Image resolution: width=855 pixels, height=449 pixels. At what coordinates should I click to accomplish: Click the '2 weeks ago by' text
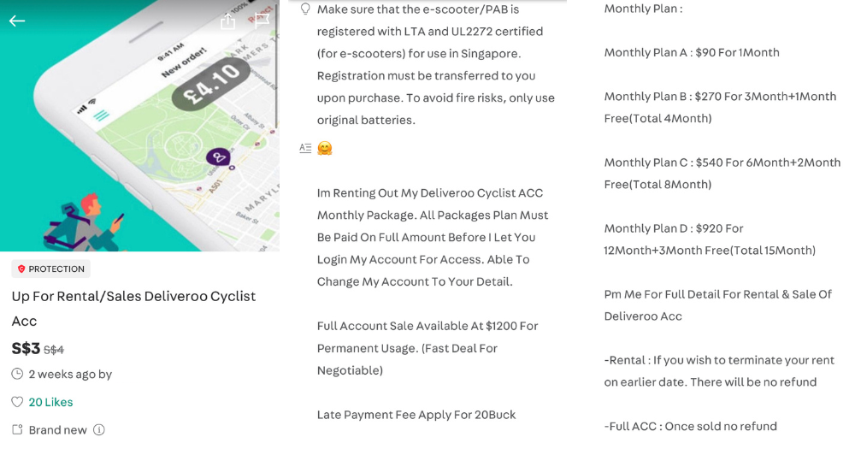point(70,375)
